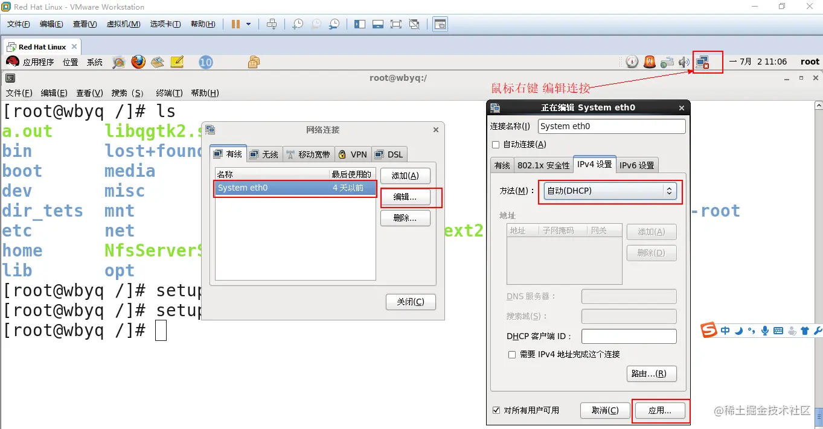Screen dimensions: 823x429
Task: Open VMware 虚拟机(M) menu
Action: point(123,24)
